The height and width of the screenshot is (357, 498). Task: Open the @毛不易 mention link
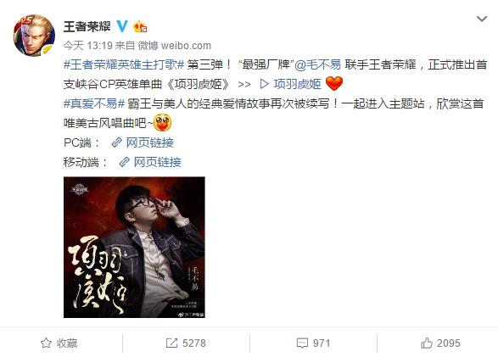tap(317, 64)
